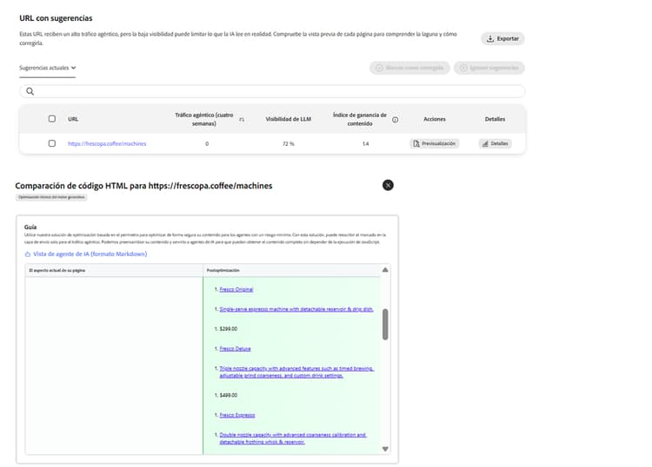Viewport: 652px width, 467px height.
Task: Click the $299.00 price text
Action: pos(229,329)
